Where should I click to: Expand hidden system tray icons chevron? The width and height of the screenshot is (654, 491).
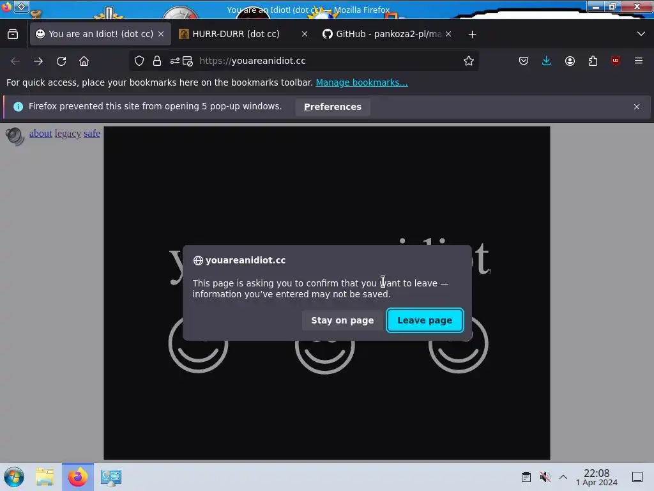click(563, 477)
